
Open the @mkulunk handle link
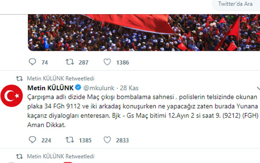(x=99, y=88)
